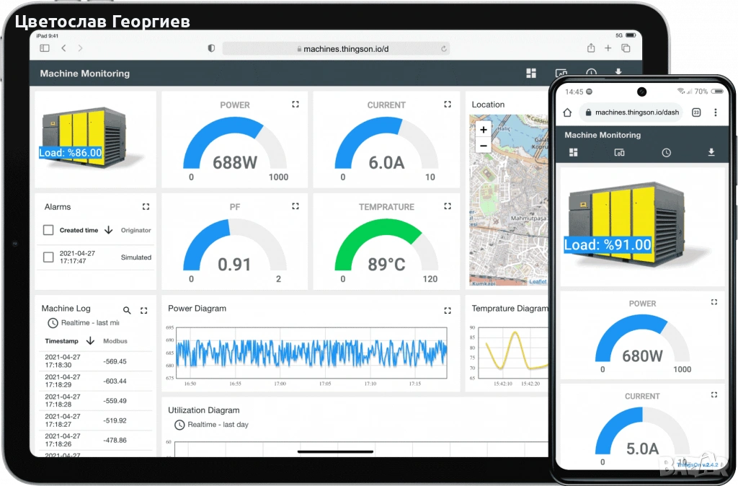Maximize the TEMPRATURE gauge widget
The image size is (738, 486).
tap(448, 206)
